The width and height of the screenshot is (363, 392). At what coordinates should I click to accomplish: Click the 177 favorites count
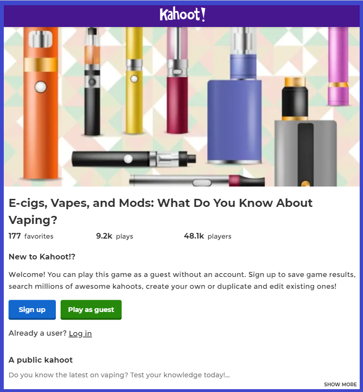point(31,236)
